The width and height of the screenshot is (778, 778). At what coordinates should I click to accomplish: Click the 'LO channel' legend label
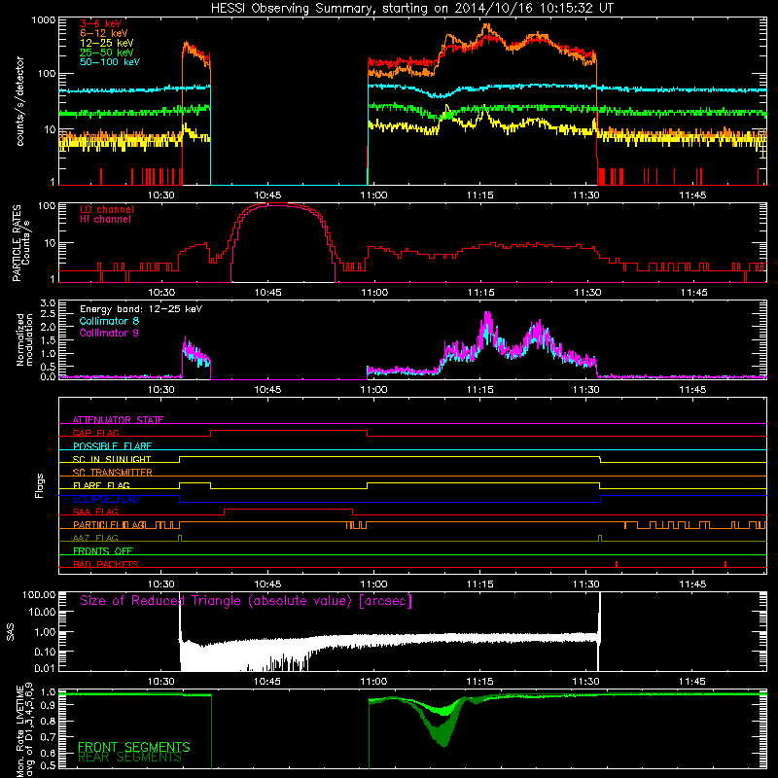click(x=107, y=209)
